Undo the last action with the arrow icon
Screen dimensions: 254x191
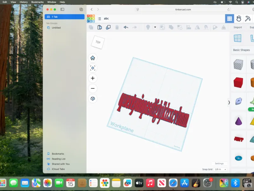126,27
